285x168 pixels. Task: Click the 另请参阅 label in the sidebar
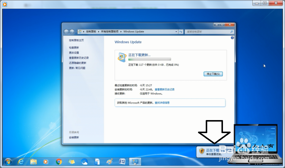click(x=74, y=132)
